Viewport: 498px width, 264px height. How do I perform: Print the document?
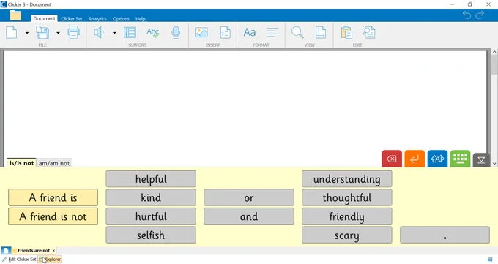pos(74,32)
